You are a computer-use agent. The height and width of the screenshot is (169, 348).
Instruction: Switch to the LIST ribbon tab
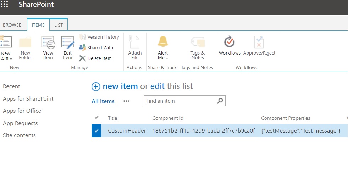point(59,25)
